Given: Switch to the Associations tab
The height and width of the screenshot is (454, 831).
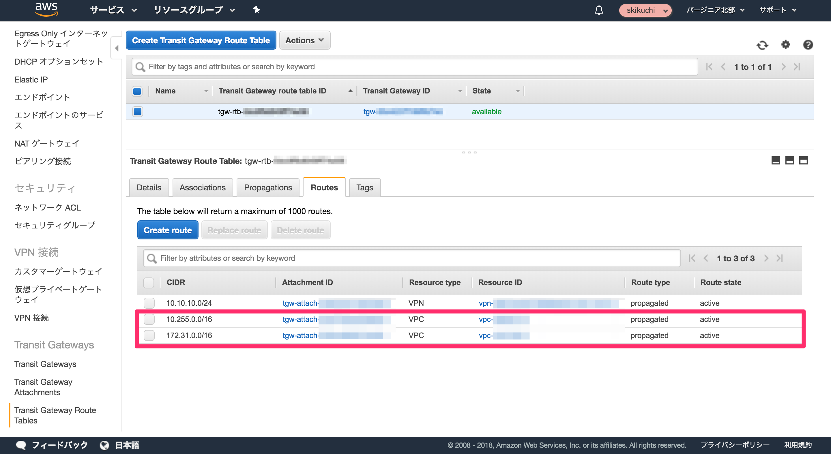Looking at the screenshot, I should pyautogui.click(x=202, y=187).
